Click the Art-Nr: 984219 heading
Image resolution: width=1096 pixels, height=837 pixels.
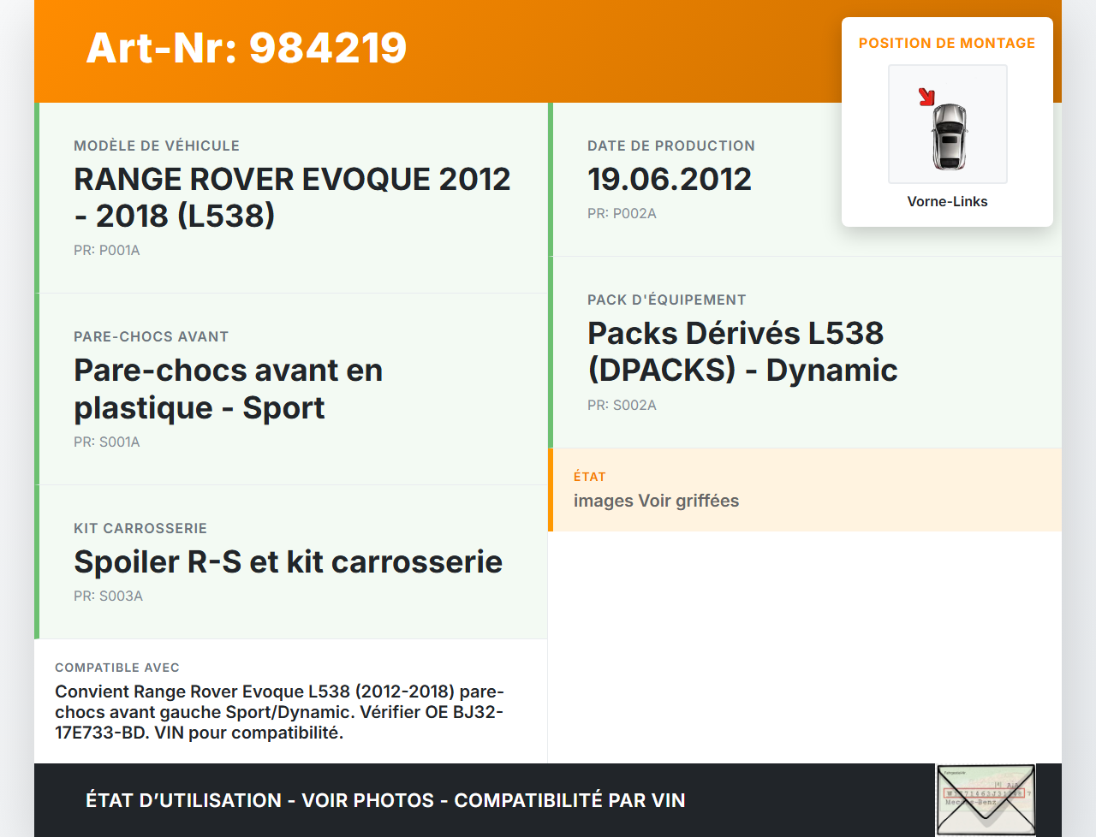247,48
